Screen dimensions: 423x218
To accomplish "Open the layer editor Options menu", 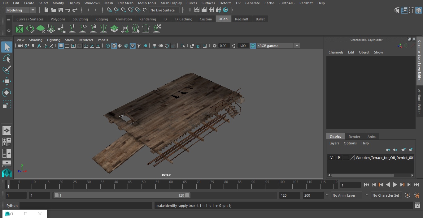I will pyautogui.click(x=350, y=143).
